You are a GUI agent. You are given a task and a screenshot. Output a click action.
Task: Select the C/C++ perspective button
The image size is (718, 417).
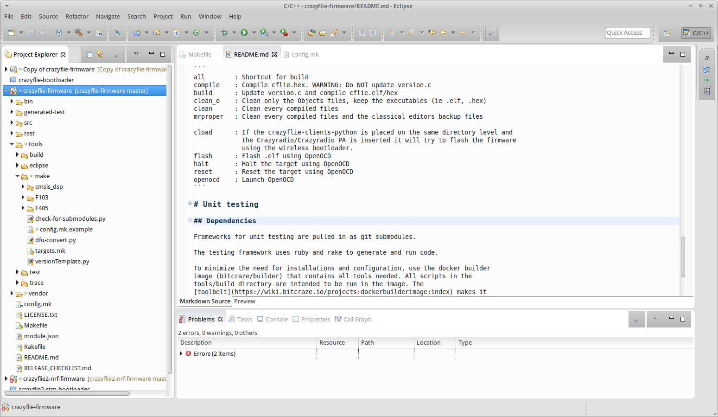(696, 33)
